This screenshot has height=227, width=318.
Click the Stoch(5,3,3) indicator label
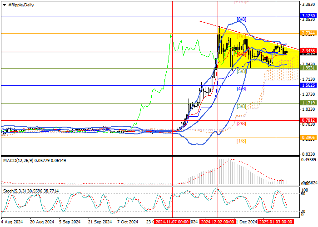pyautogui.click(x=15, y=192)
